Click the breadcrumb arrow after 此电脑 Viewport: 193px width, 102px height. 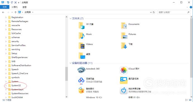(x=33, y=12)
